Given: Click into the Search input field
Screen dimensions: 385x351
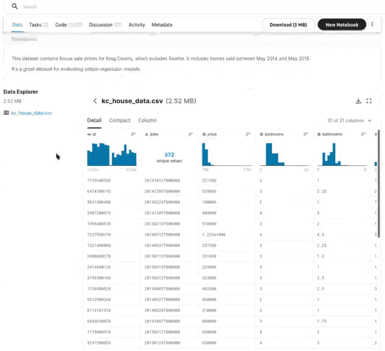Looking at the screenshot, I should [x=196, y=7].
